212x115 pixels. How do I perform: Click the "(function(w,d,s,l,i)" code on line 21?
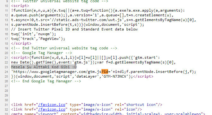[51, 57]
